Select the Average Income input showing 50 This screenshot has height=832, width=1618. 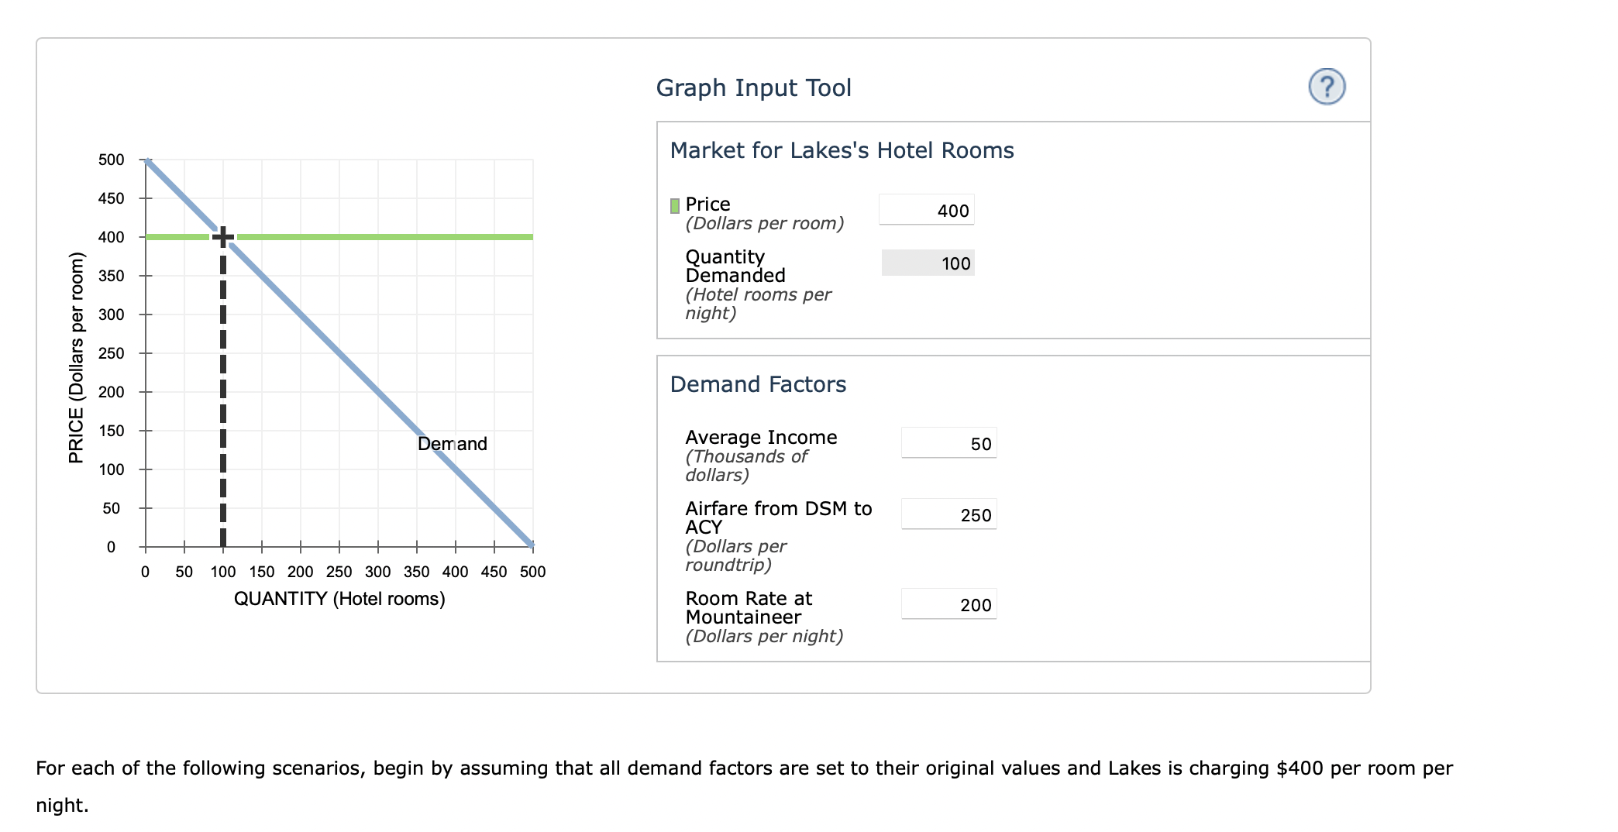(948, 443)
